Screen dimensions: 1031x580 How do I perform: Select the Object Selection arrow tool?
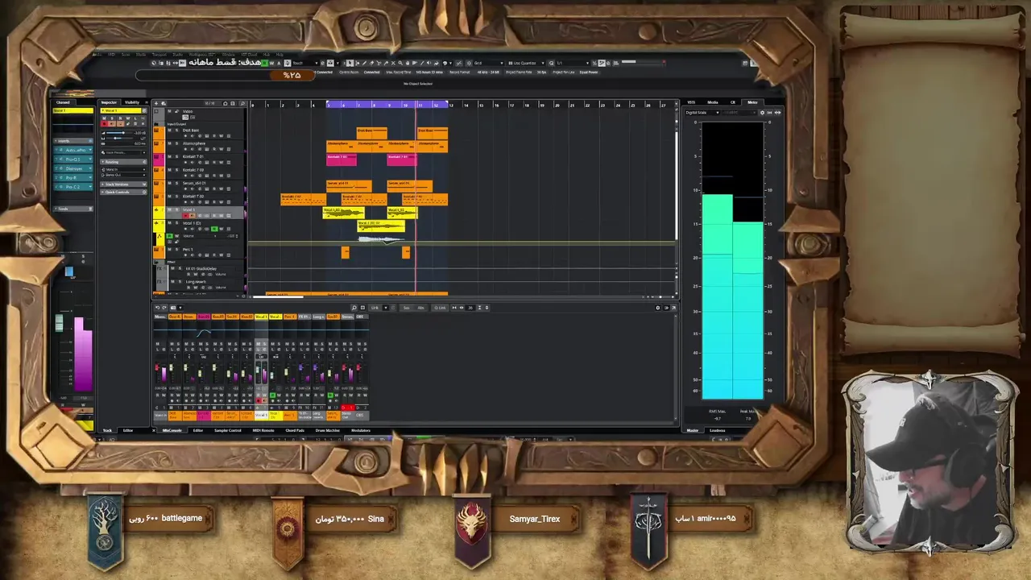(350, 63)
